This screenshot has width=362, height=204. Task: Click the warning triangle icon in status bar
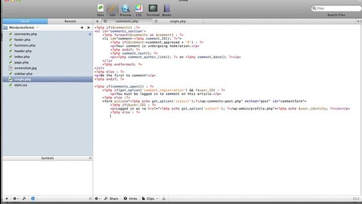tap(163, 198)
